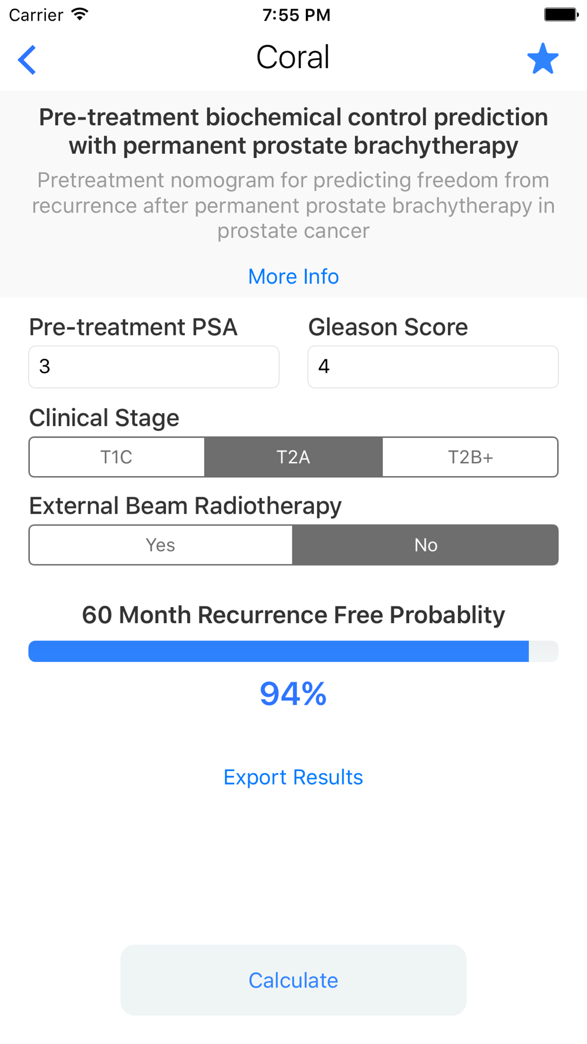This screenshot has width=587, height=1044.
Task: Tap the Export Results link
Action: (x=293, y=777)
